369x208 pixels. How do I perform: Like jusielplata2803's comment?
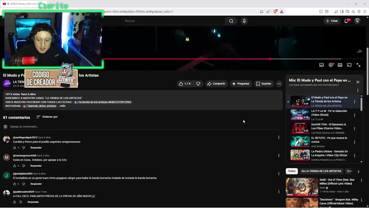click(x=14, y=184)
